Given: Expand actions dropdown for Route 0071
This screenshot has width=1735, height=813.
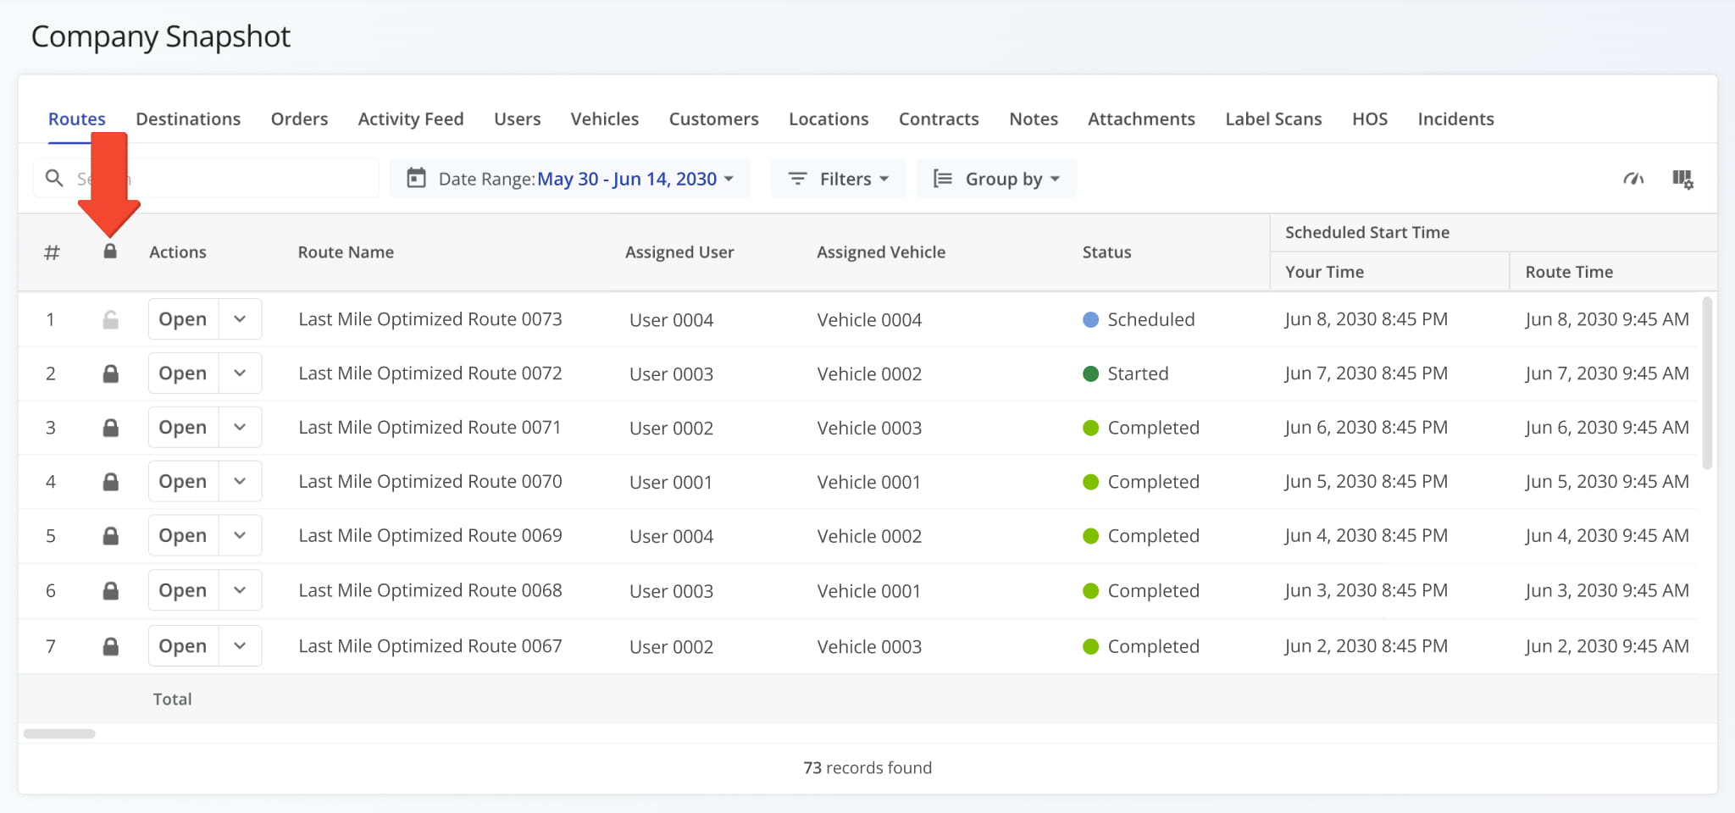Looking at the screenshot, I should [240, 428].
